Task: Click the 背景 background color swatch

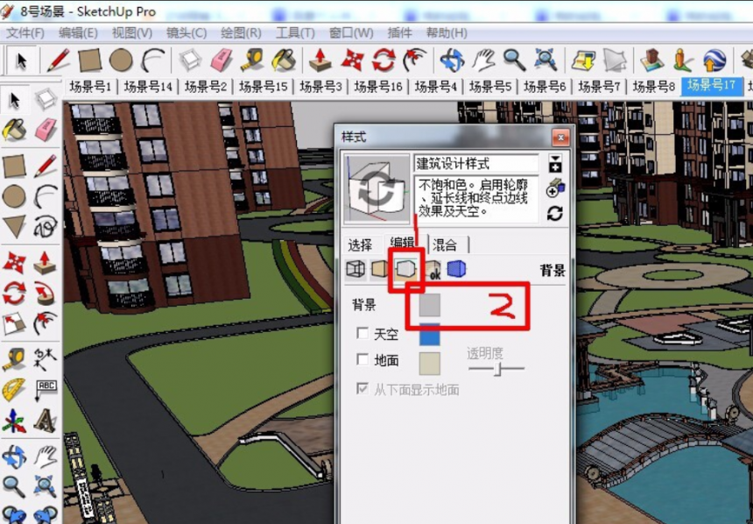Action: [429, 305]
